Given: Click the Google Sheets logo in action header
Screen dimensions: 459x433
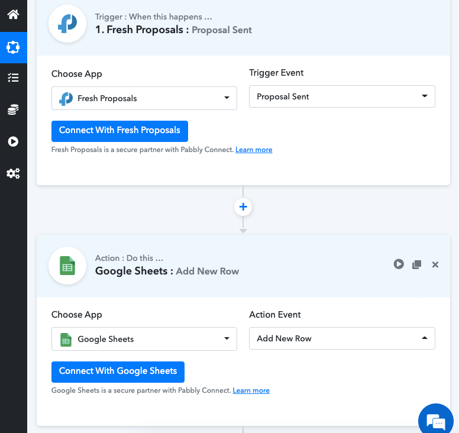Looking at the screenshot, I should pyautogui.click(x=67, y=266).
